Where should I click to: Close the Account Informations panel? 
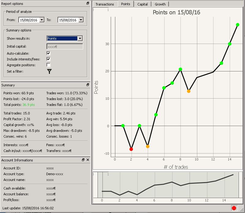click(x=88, y=160)
